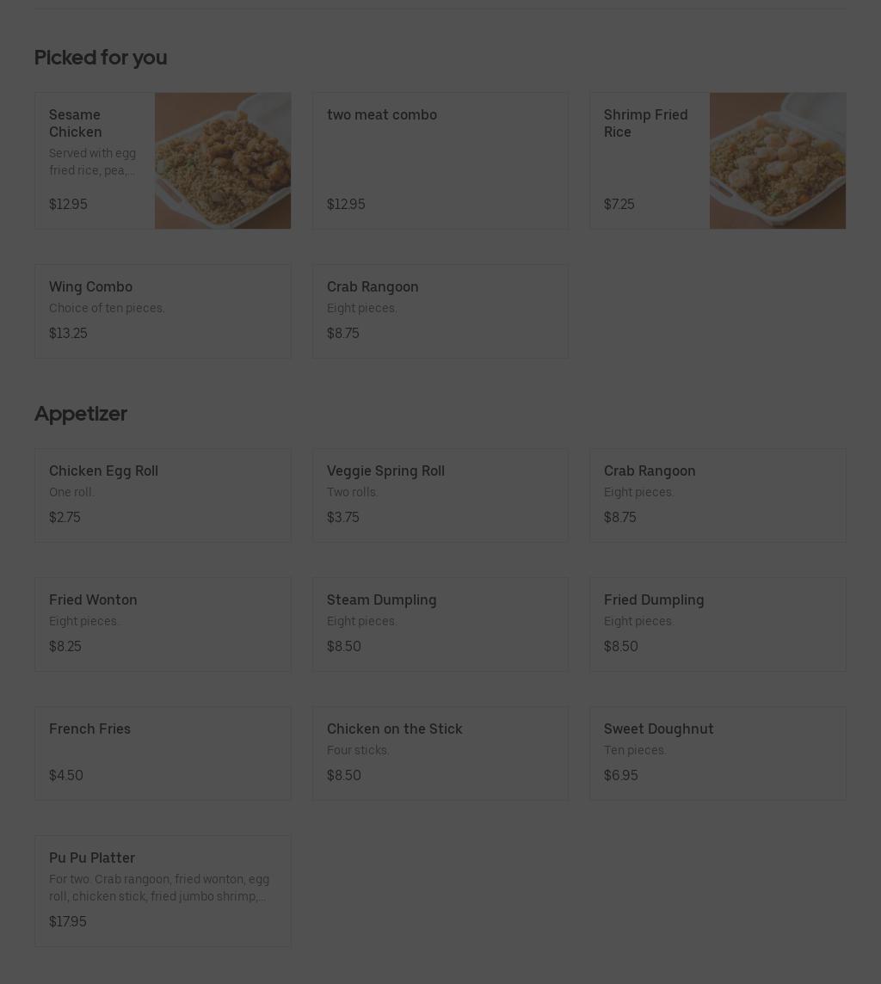881x984 pixels.
Task: Click the Sesame Chicken title text
Action: (x=76, y=123)
